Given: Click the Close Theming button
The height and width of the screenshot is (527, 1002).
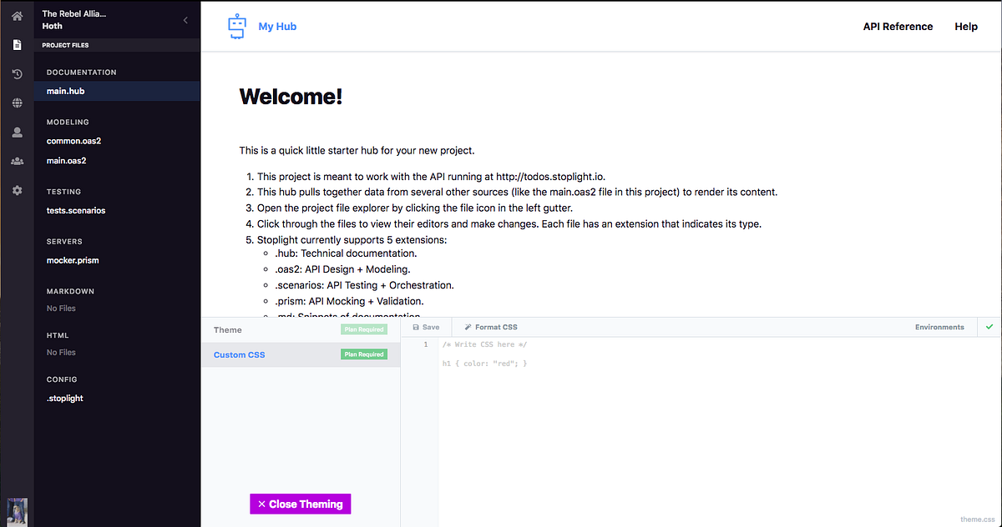Looking at the screenshot, I should click(300, 504).
